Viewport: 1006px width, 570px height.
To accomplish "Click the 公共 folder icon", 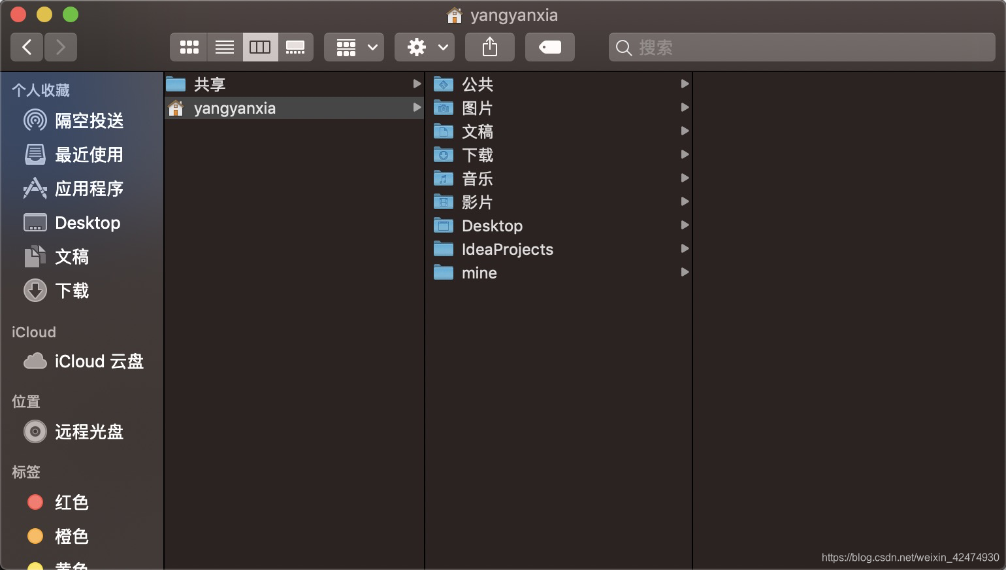I will [x=444, y=84].
